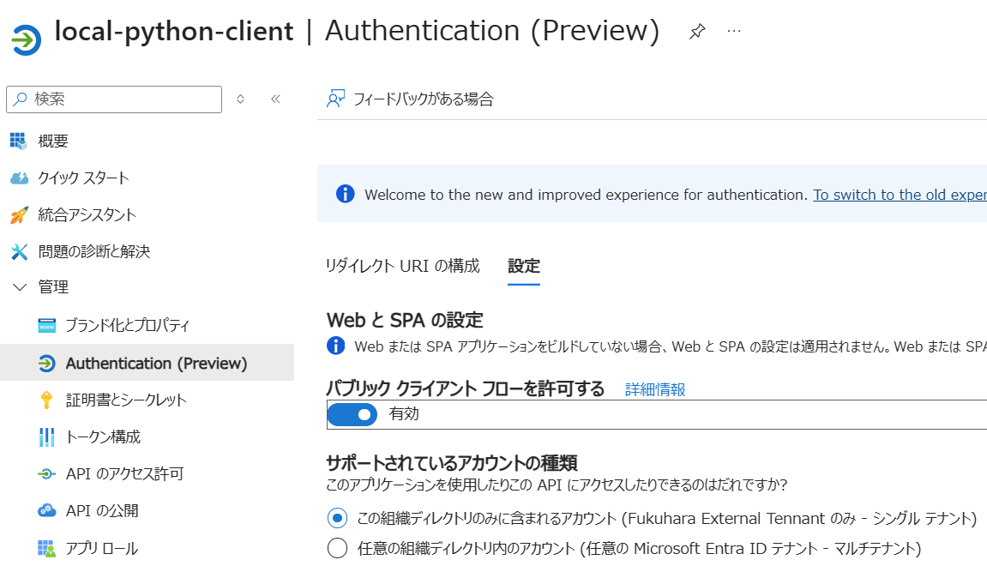Click フィードバックがある場合 button
Image resolution: width=987 pixels, height=566 pixels.
pos(411,99)
